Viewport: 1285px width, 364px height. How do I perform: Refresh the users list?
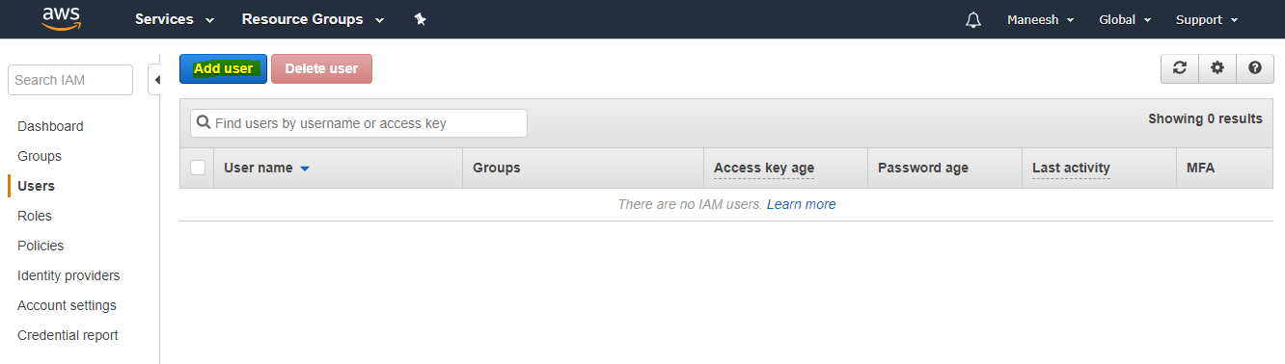[1179, 68]
